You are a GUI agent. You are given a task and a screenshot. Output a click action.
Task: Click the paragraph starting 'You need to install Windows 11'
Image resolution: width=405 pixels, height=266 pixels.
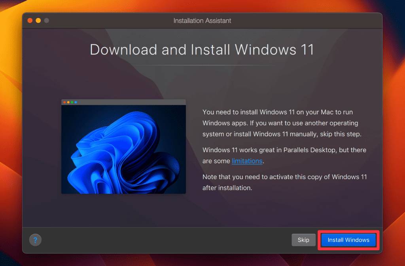tap(282, 123)
